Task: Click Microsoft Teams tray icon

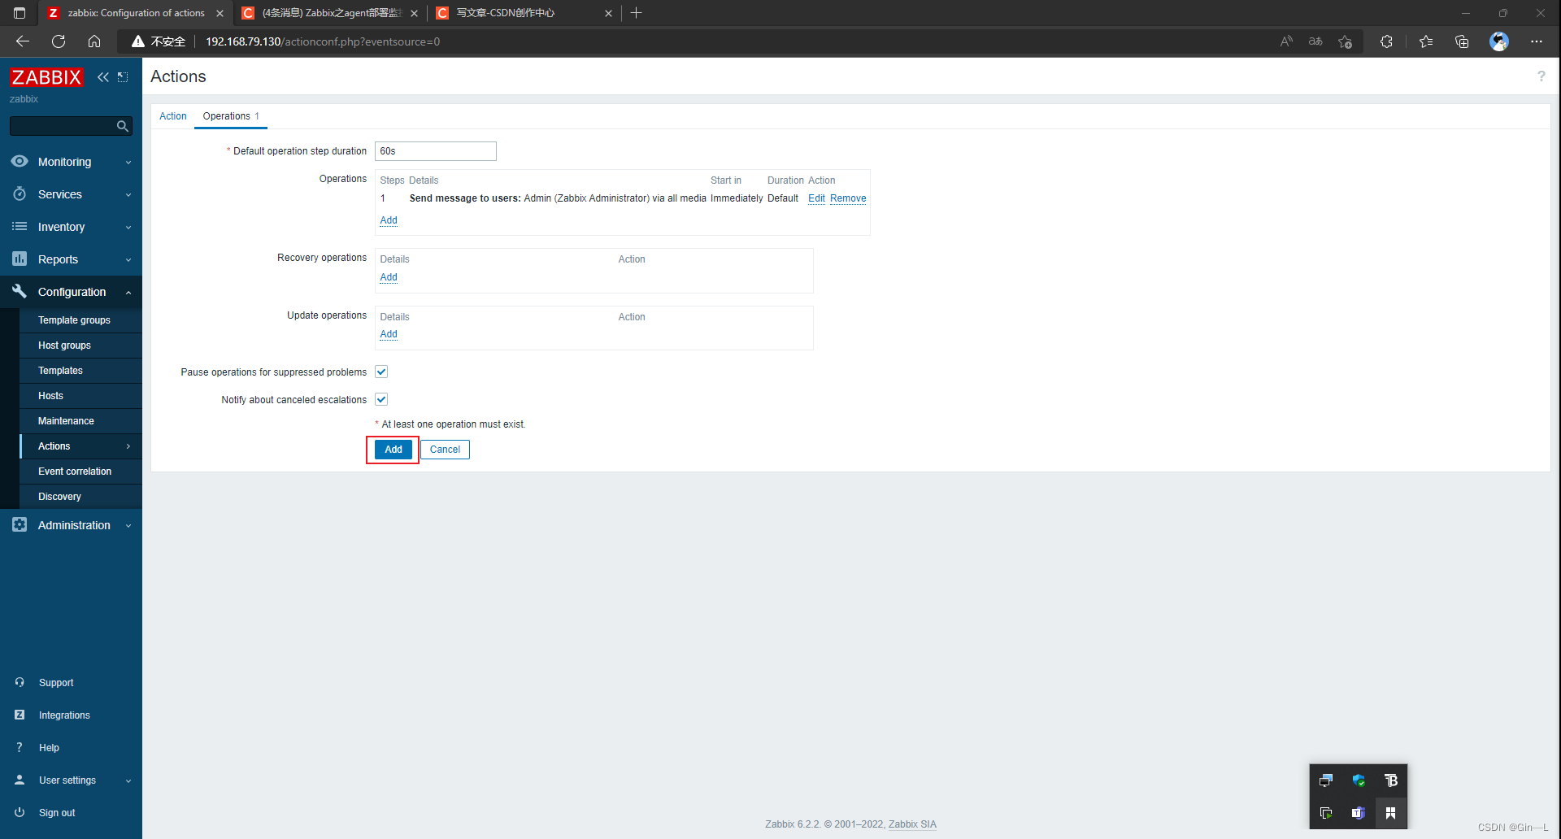Action: (x=1358, y=813)
